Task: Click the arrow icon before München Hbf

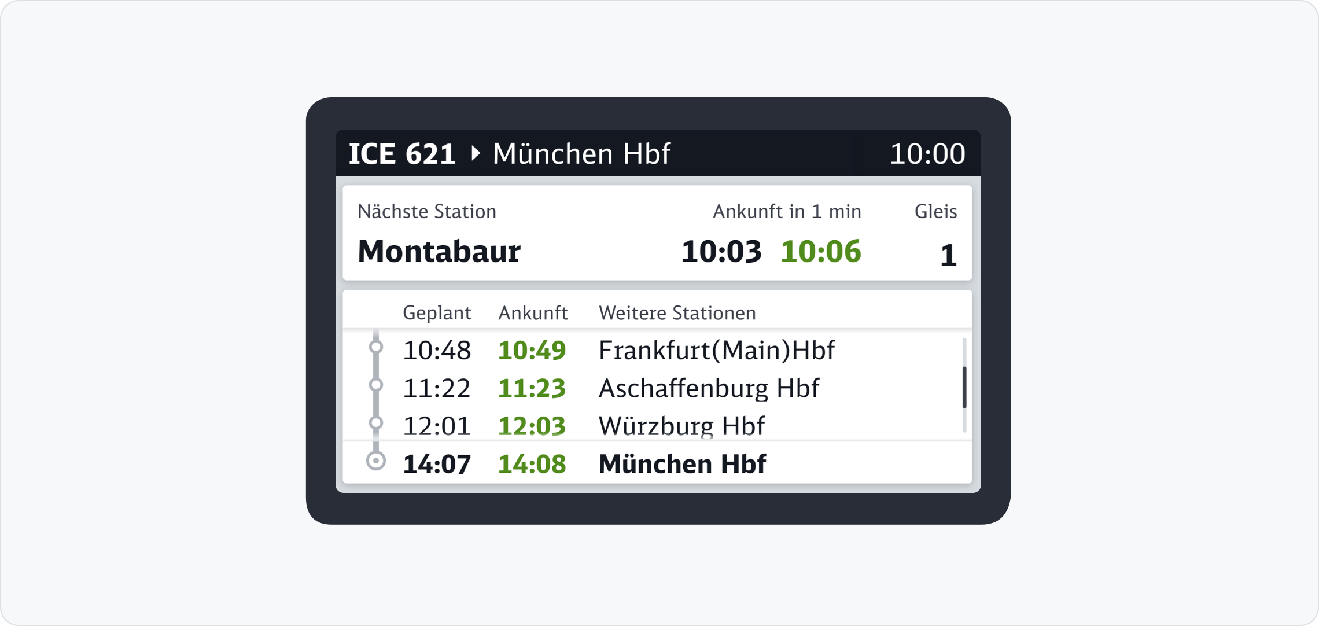Action: point(476,153)
